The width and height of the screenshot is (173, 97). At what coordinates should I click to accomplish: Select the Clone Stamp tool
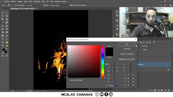tap(7, 26)
